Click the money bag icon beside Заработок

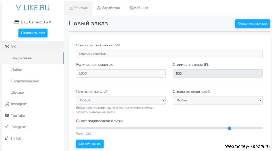point(99,8)
